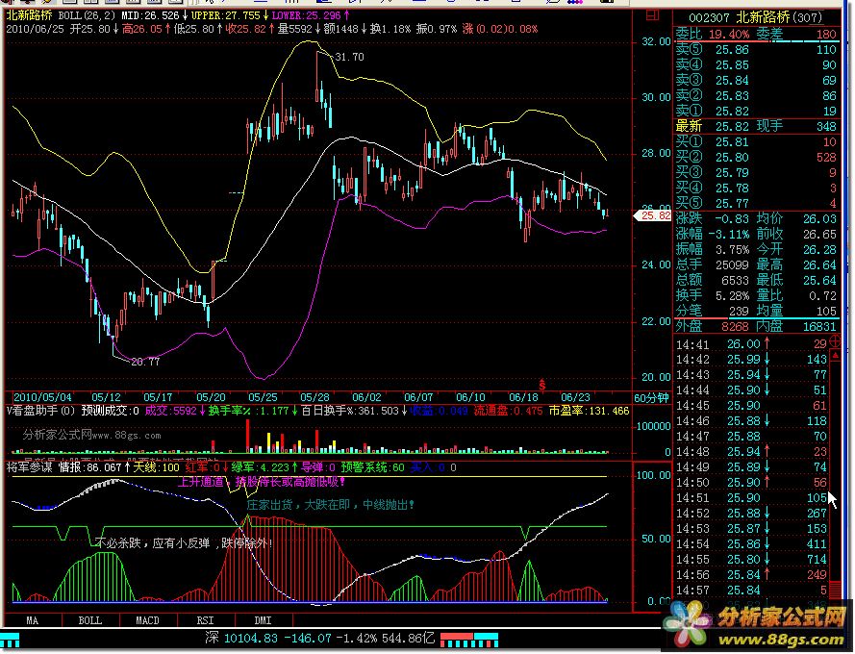Switch to the BOLL indicator tab

pyautogui.click(x=89, y=620)
